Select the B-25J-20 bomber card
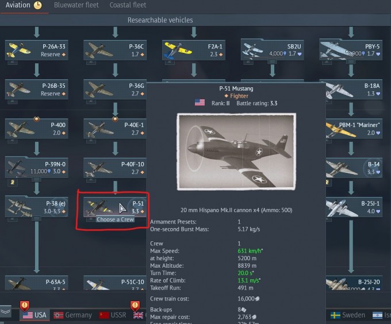 click(x=354, y=283)
